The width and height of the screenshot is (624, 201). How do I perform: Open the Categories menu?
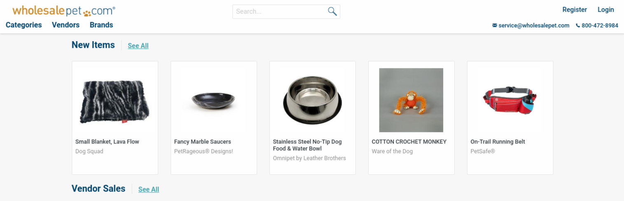[x=24, y=25]
